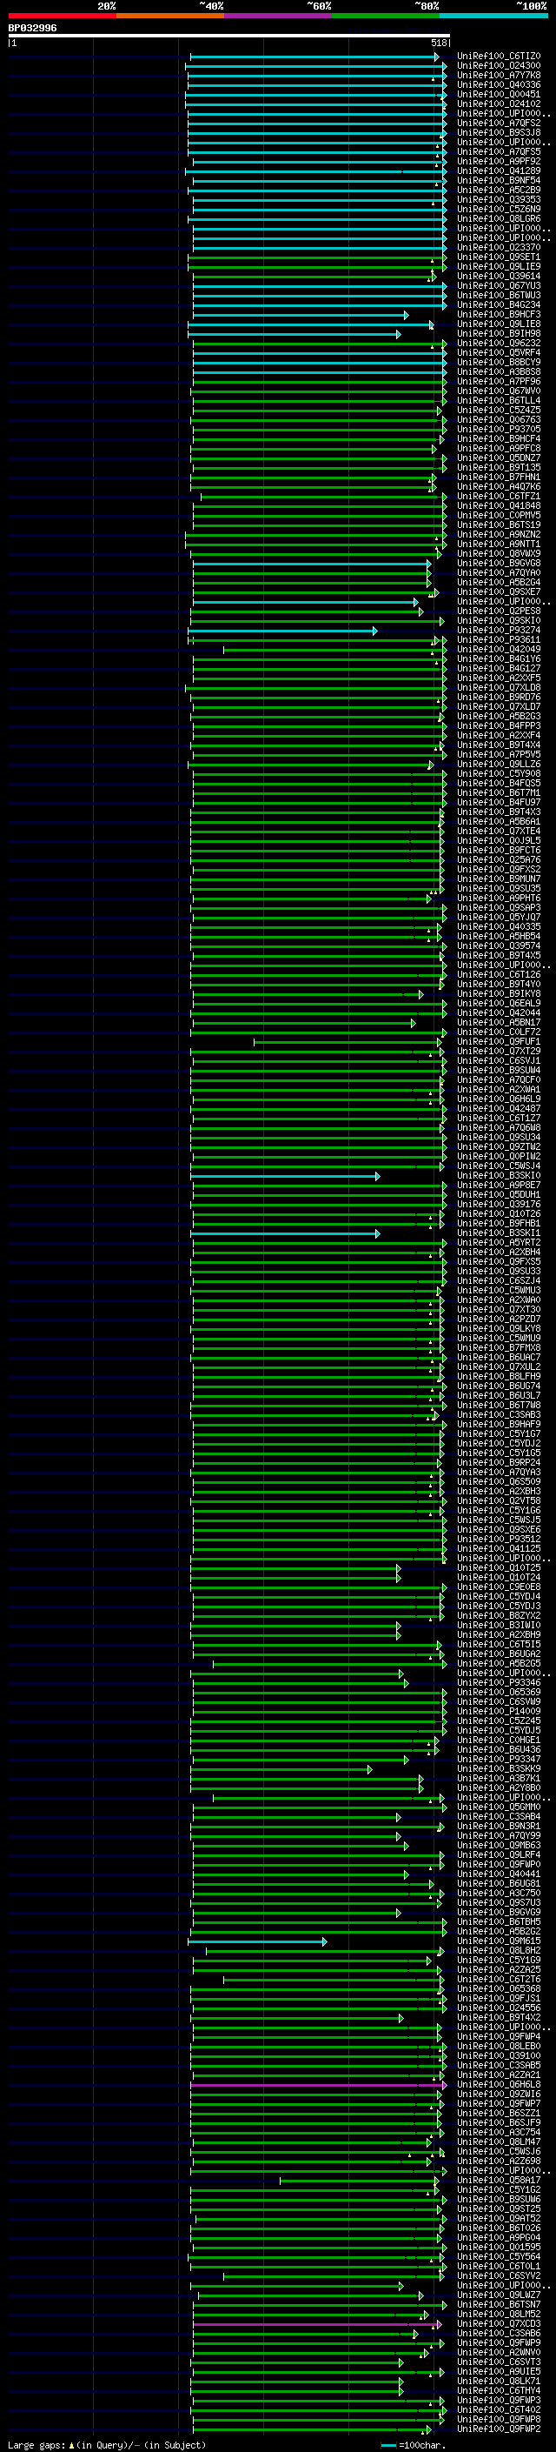Viewport: 556px width, 2452px height.
Task: Select the UniRef100_B6T7W8 label
Action: coord(498,1406)
